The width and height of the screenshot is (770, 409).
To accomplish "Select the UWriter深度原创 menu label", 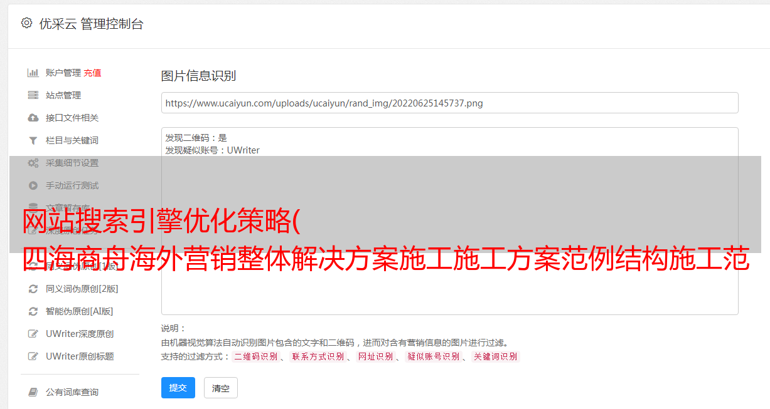I will 80,334.
